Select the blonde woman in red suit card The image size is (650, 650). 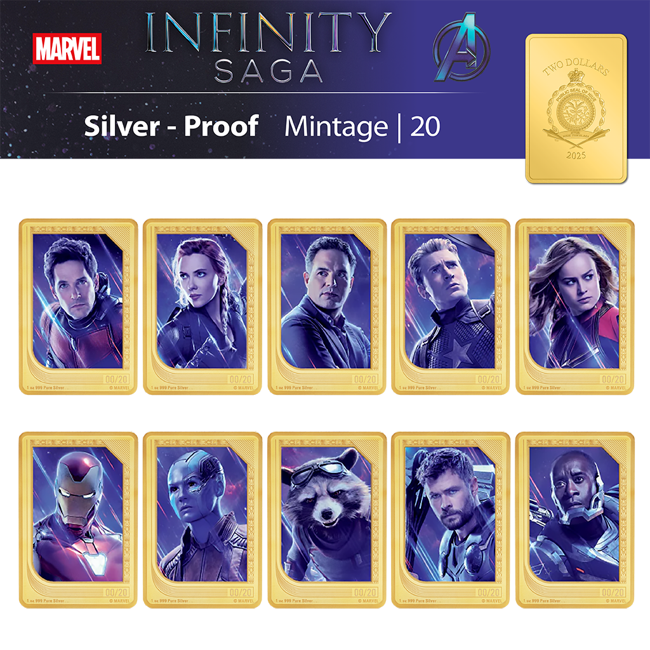tap(574, 307)
